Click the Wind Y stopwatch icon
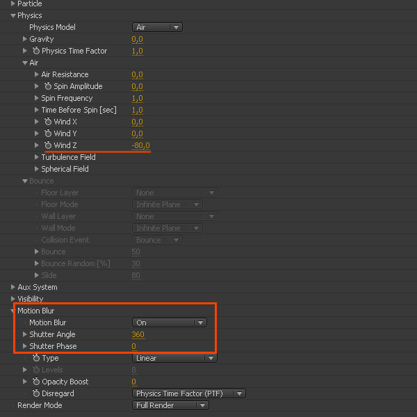 click(x=48, y=133)
